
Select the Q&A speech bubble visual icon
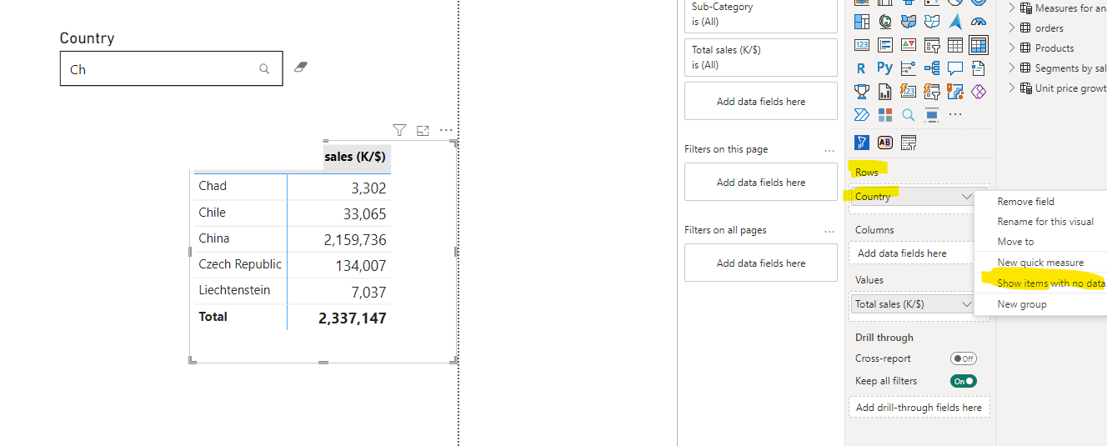[x=955, y=68]
